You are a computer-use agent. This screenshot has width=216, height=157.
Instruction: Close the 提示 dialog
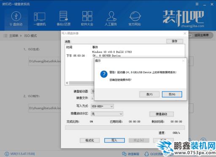[x=183, y=61]
